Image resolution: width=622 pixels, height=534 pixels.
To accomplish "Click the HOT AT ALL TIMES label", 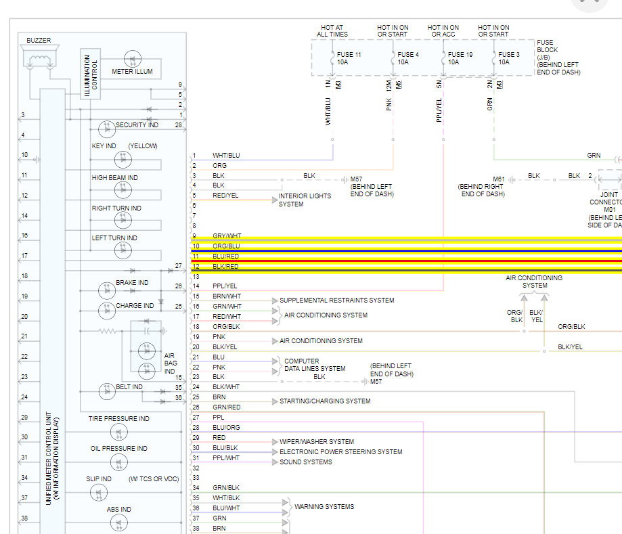I will 332,31.
